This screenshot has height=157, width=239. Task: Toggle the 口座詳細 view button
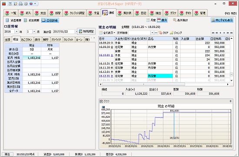(50, 20)
